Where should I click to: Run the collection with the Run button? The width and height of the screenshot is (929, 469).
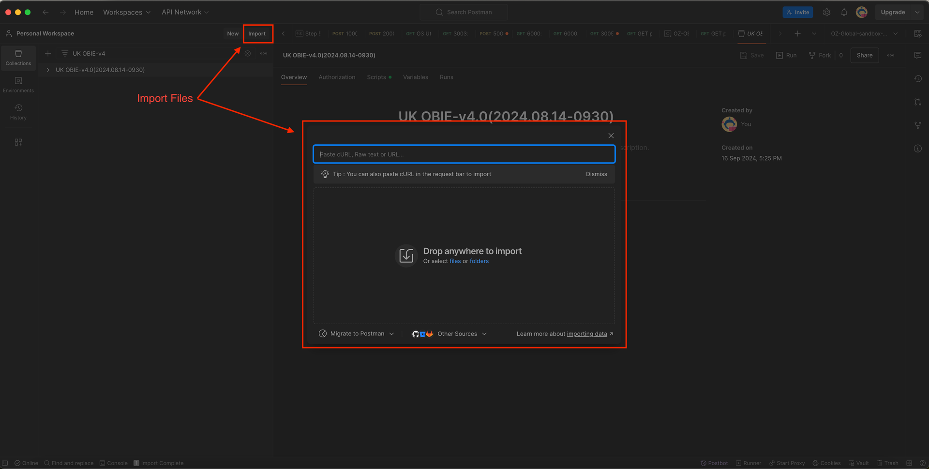pos(786,55)
